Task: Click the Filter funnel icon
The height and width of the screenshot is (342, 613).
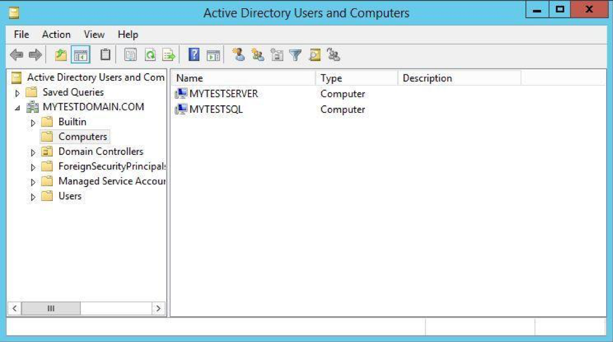Action: click(x=295, y=55)
